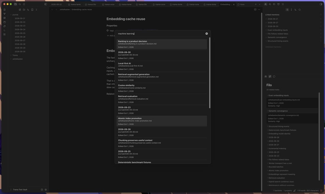Open today's daily note from ribbon
The width and height of the screenshot is (325, 194).
click(x=4, y=22)
